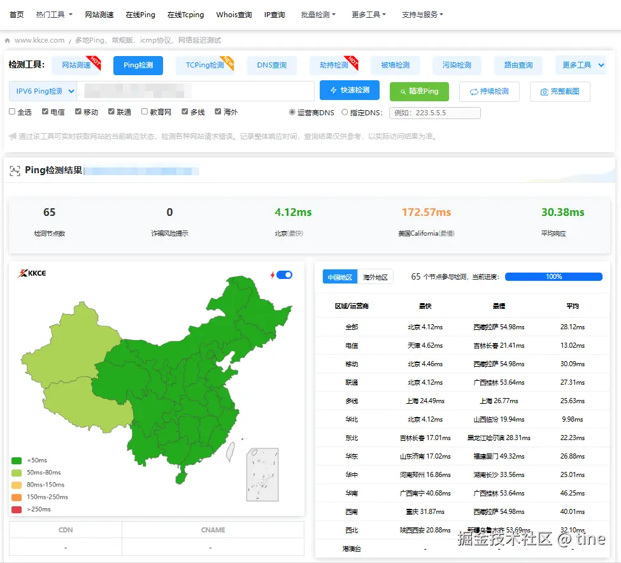Click the 指定DNS address input field
The width and height of the screenshot is (621, 563).
(435, 113)
